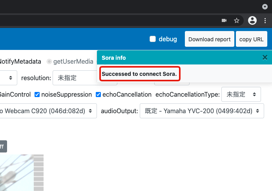Click the Download report button
This screenshot has height=191, width=272.
coord(210,39)
